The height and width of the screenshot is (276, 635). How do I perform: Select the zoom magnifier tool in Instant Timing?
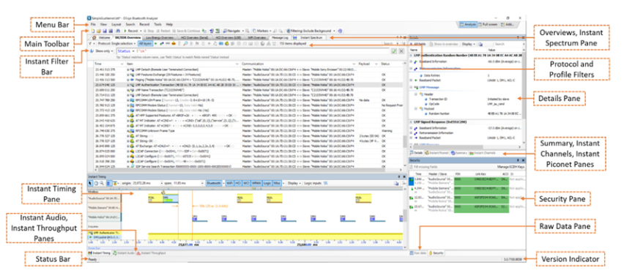coord(102,183)
